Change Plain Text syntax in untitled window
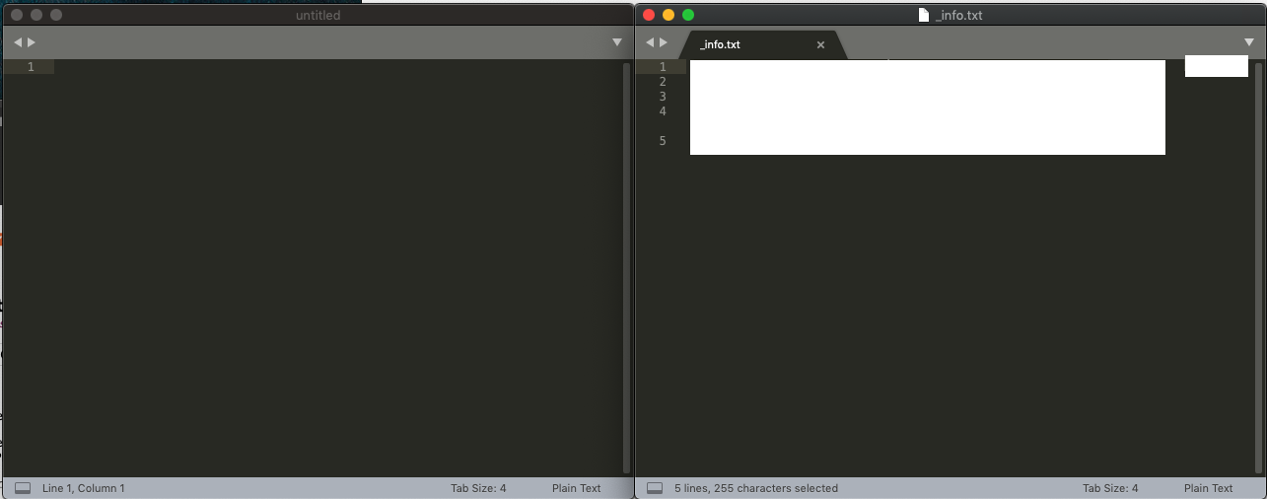1267x499 pixels. (x=576, y=488)
